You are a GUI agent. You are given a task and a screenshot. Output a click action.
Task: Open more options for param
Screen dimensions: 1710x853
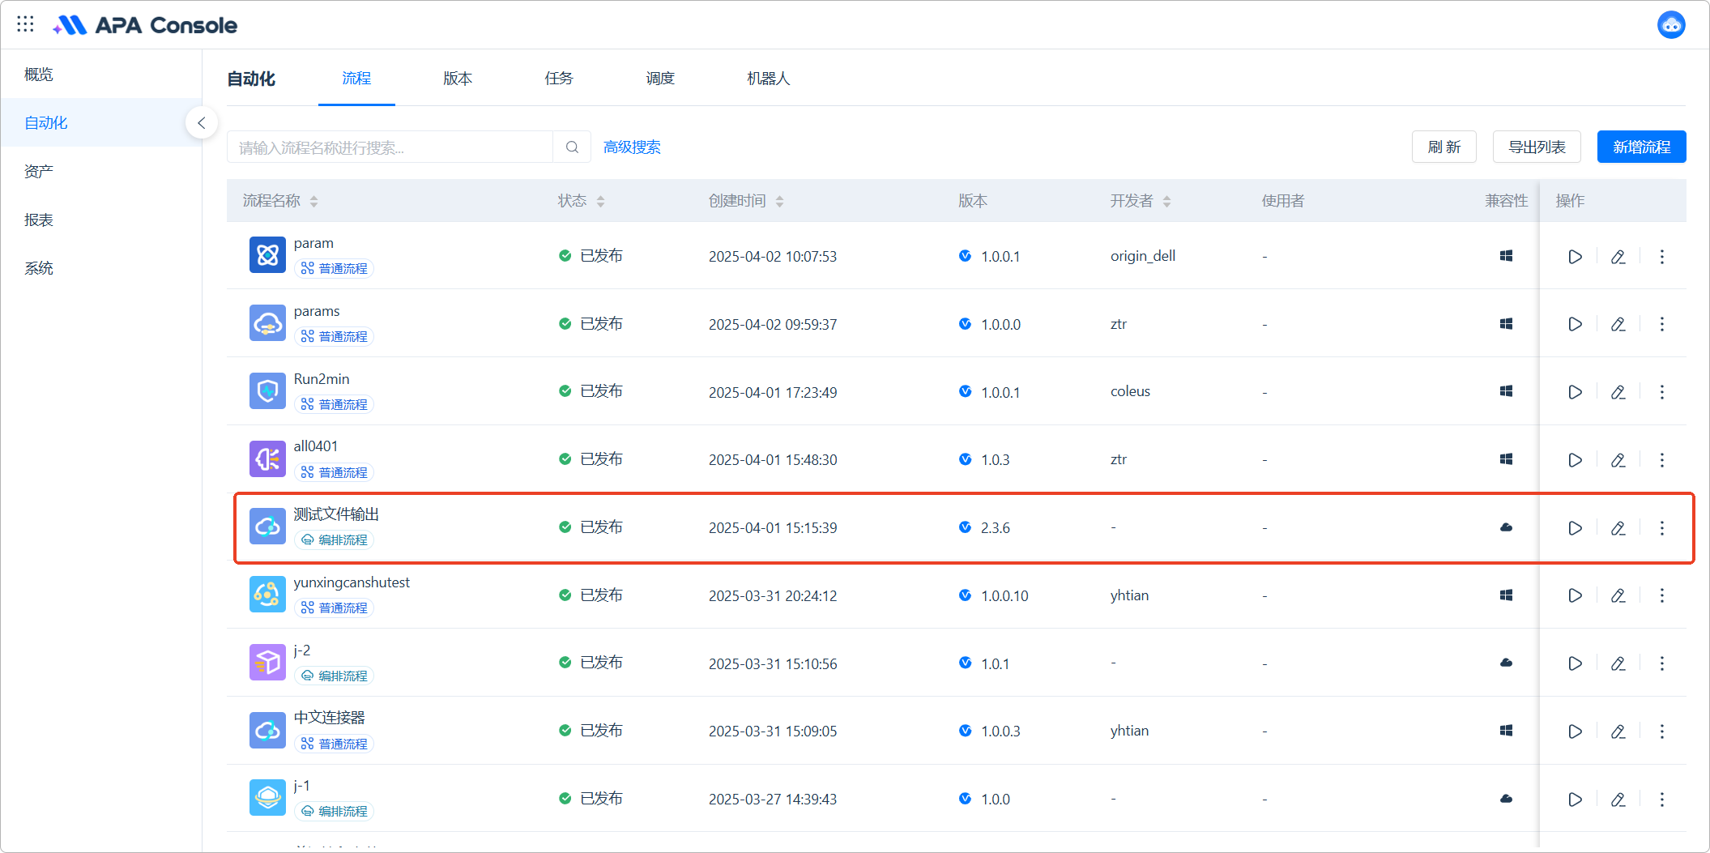[1662, 257]
